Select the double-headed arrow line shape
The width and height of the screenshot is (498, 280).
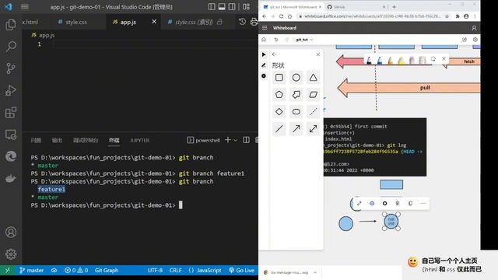(314, 129)
